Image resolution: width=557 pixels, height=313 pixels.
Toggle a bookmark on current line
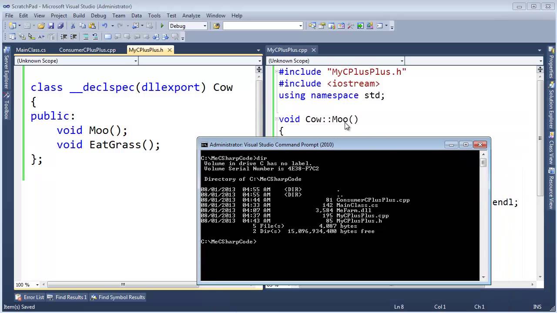coord(108,37)
